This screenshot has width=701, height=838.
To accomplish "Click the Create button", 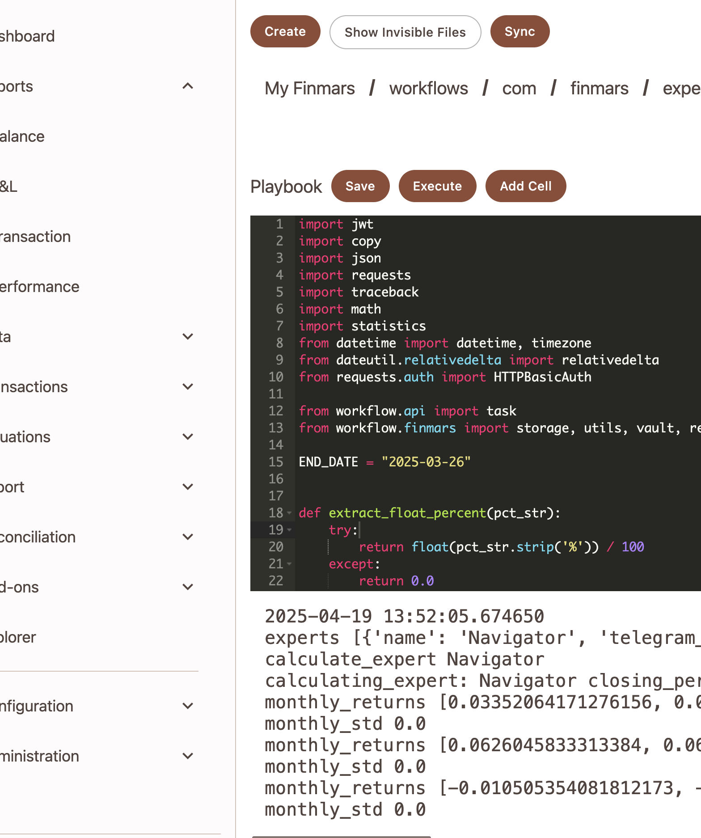I will [x=285, y=32].
